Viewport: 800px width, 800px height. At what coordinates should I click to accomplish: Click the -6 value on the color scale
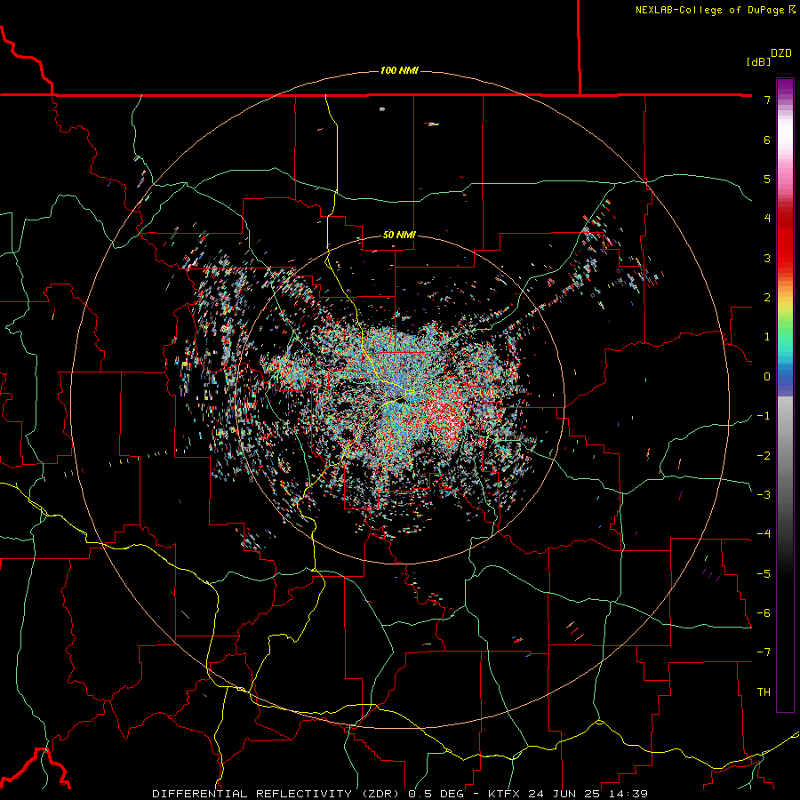(764, 613)
